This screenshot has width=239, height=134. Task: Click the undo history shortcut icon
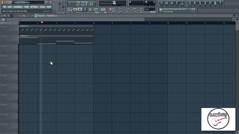pyautogui.click(x=190, y=3)
